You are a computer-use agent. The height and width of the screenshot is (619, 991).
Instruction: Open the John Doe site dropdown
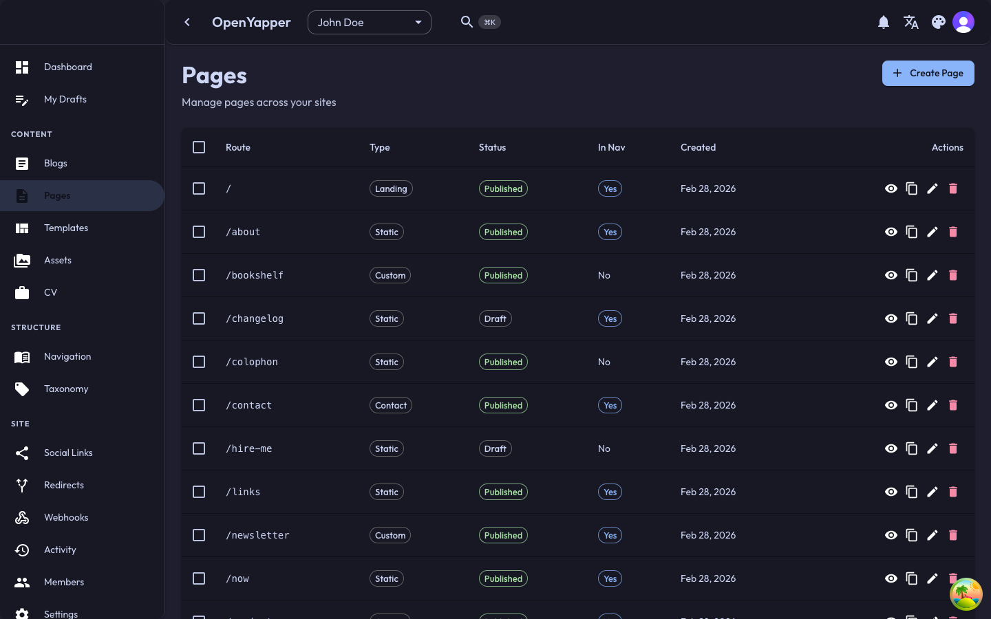pos(370,22)
